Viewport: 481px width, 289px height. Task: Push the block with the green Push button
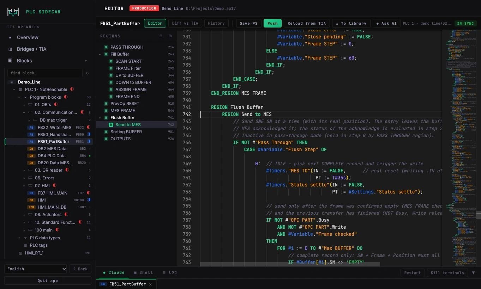[x=272, y=23]
